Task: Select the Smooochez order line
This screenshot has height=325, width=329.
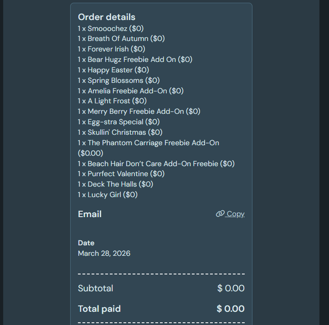Action: [x=111, y=29]
